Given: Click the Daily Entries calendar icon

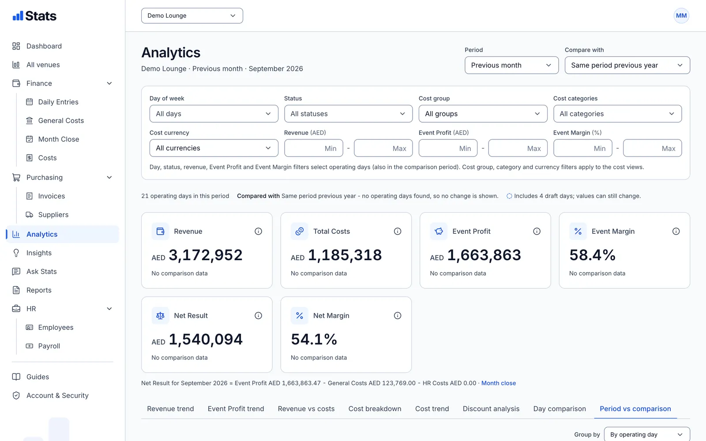Looking at the screenshot, I should point(30,102).
